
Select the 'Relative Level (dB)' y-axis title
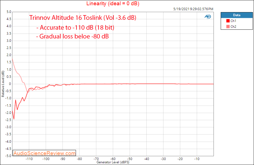point(3,84)
